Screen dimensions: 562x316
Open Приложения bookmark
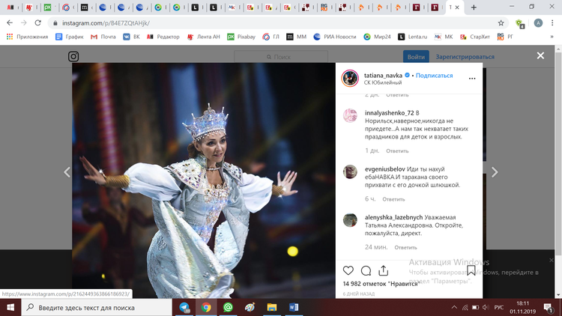27,37
